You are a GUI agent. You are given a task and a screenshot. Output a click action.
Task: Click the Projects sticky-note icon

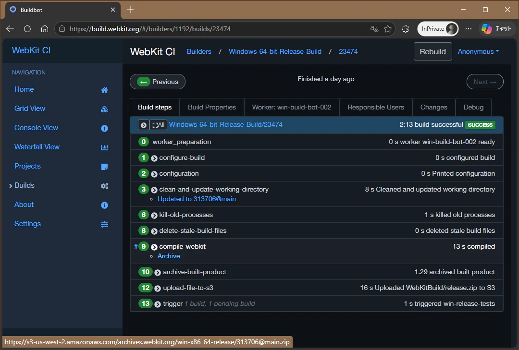104,167
